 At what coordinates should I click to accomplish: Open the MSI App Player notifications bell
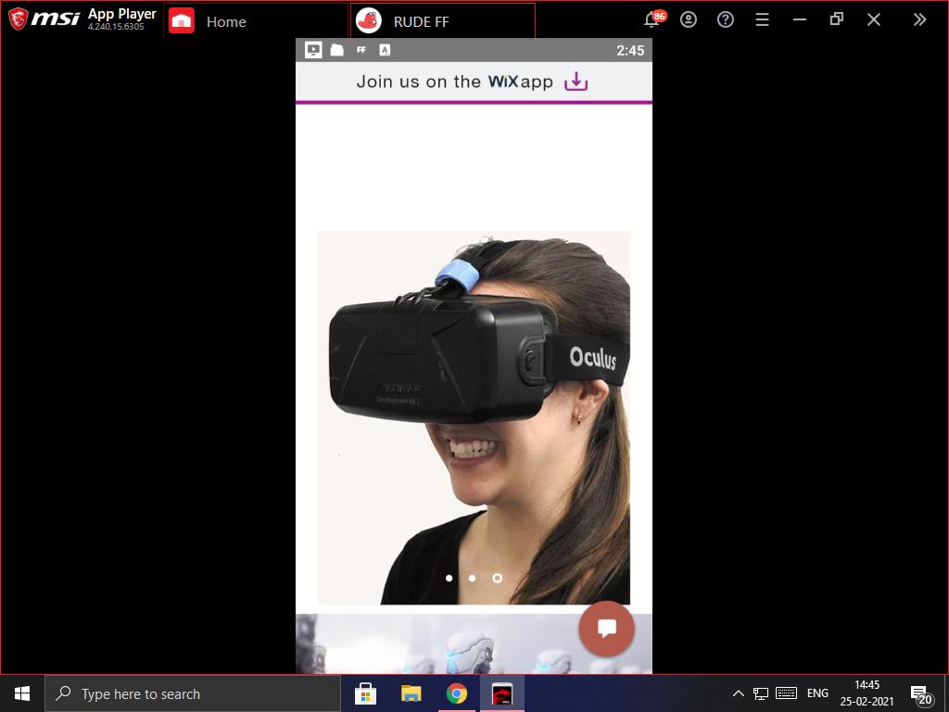click(x=653, y=19)
